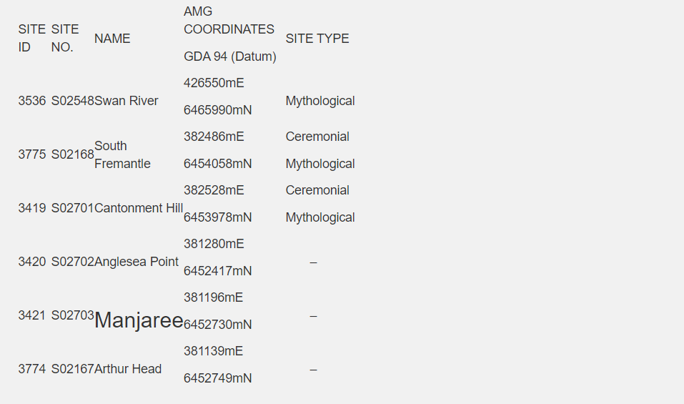Click Ceremonial type for Cantonment Hill
The height and width of the screenshot is (404, 684).
pyautogui.click(x=317, y=190)
